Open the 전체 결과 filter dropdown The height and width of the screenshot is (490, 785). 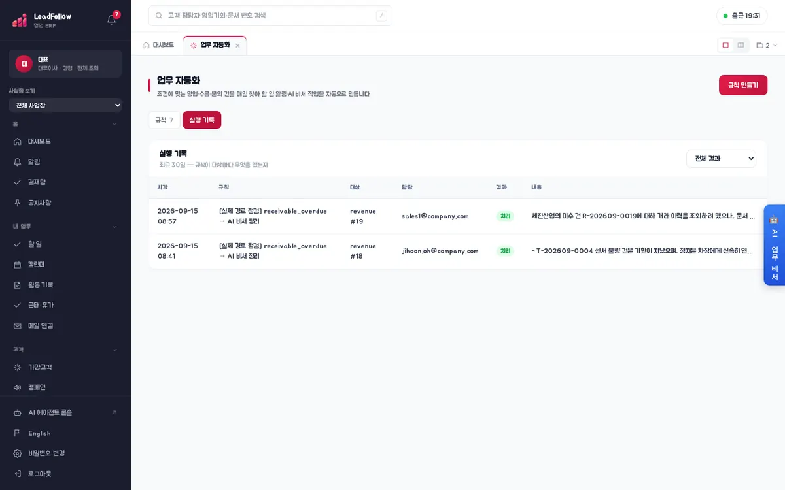click(x=721, y=159)
